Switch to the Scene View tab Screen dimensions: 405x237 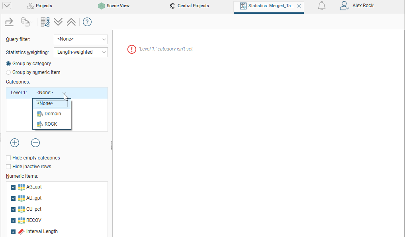point(114,6)
